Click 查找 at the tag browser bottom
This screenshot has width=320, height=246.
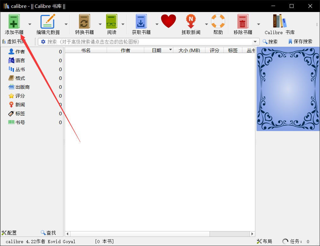click(48, 233)
